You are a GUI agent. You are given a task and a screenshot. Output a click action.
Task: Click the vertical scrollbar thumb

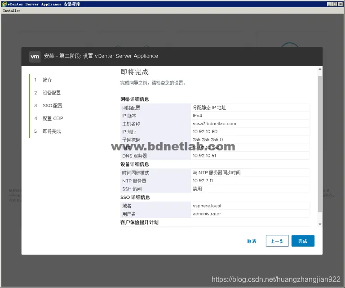320,144
